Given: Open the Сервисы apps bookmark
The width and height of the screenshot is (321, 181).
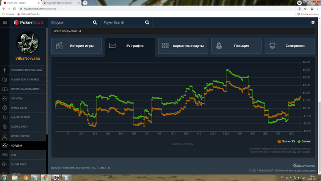Looking at the screenshot, I should (8, 14).
